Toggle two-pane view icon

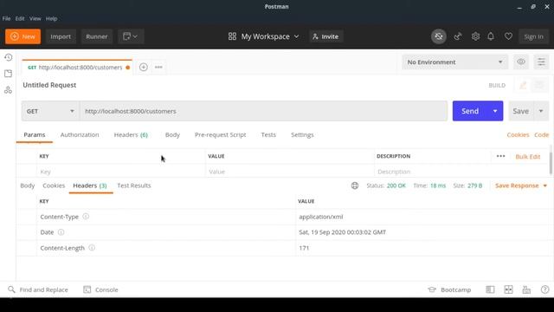point(508,289)
